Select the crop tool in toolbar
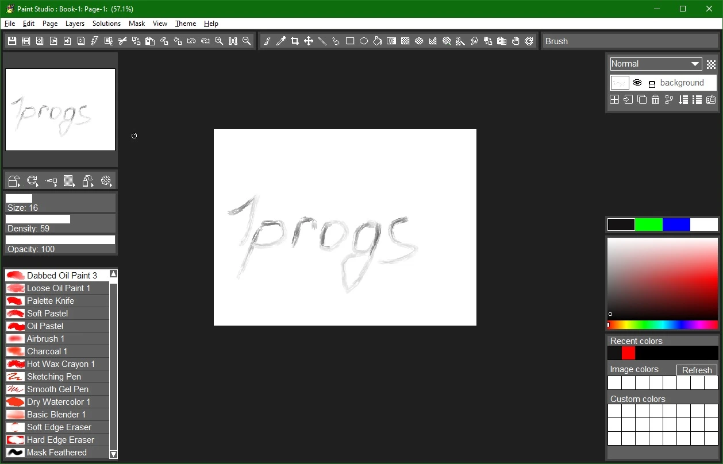Viewport: 723px width, 464px height. point(295,41)
